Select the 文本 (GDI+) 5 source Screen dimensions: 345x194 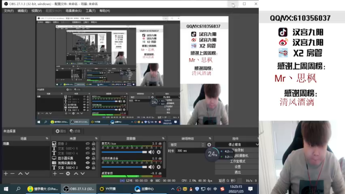point(68,148)
